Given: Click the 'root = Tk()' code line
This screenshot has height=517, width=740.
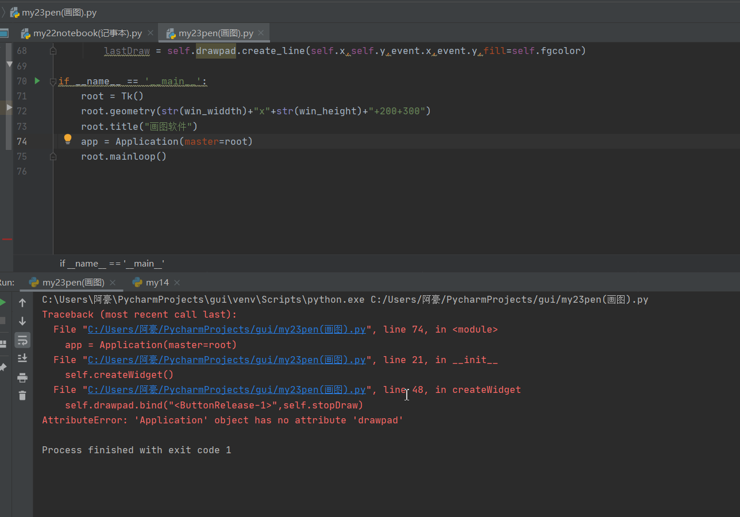Looking at the screenshot, I should point(112,96).
